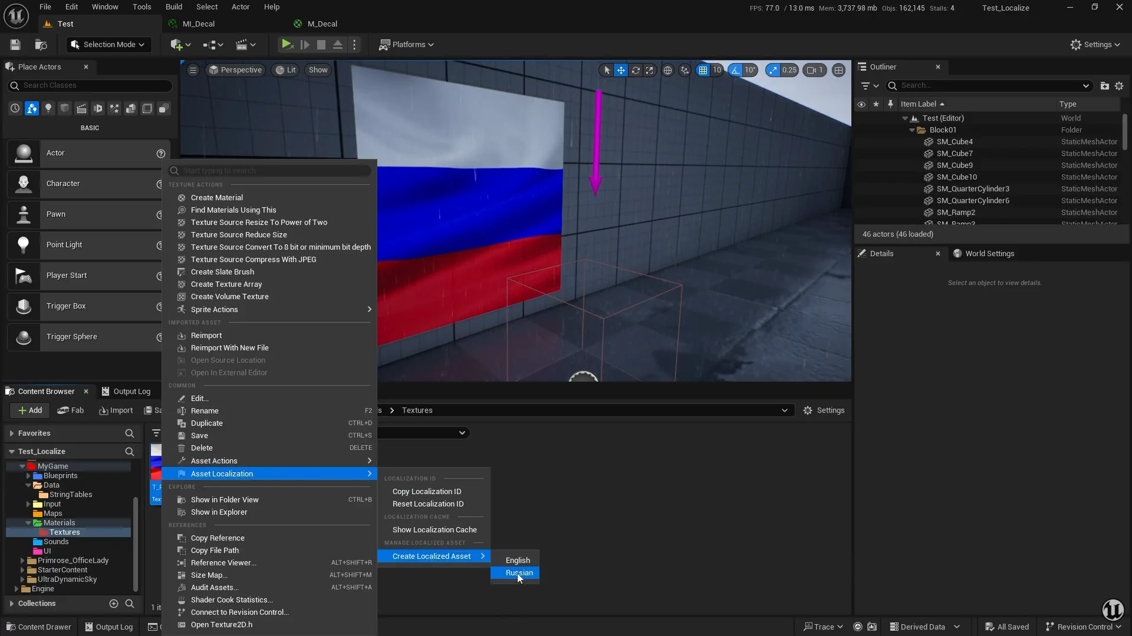Toggle surface snapping icon in viewport
Image resolution: width=1132 pixels, height=636 pixels.
pos(685,70)
